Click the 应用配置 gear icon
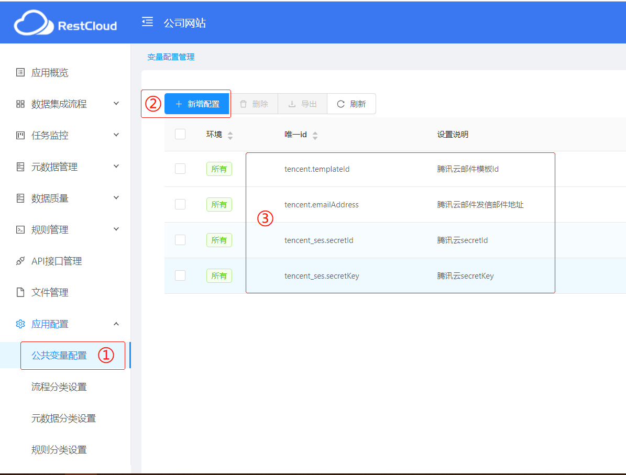Screen dimensions: 626x475 pos(20,324)
